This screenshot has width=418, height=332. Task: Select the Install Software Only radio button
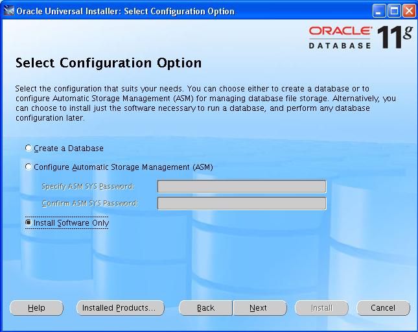pos(29,223)
